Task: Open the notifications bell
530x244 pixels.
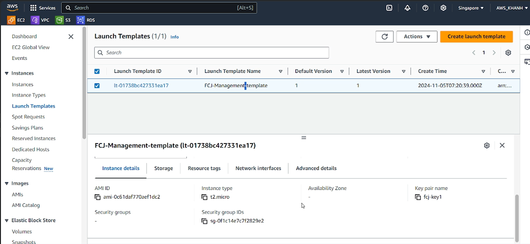Action: pos(407,8)
